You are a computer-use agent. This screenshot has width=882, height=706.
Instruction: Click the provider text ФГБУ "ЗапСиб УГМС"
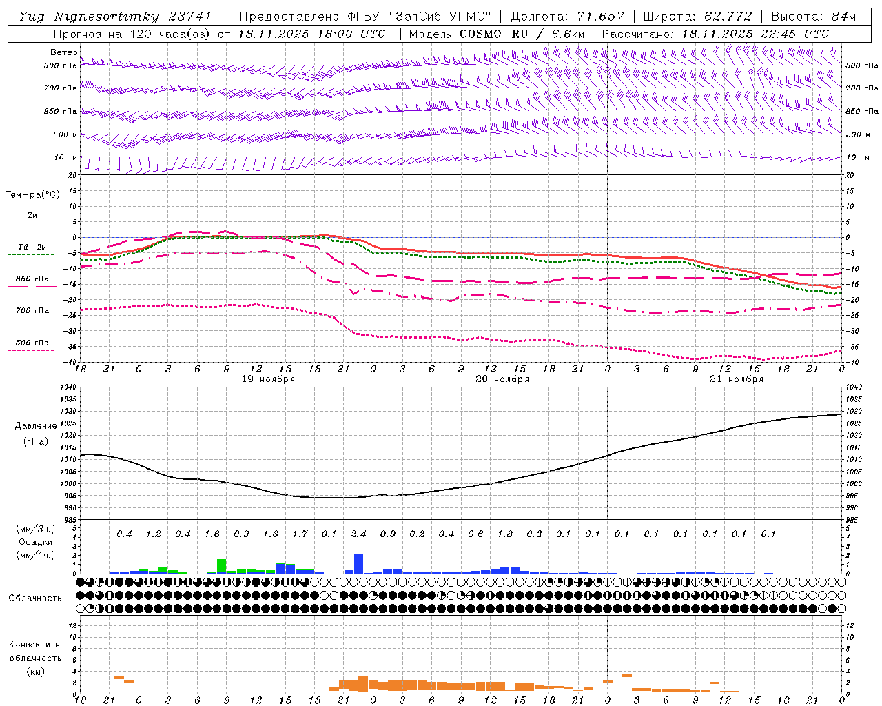tap(420, 17)
